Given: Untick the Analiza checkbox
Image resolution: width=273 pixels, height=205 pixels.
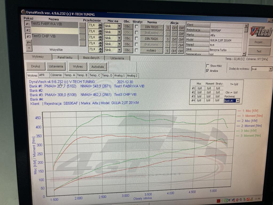Looking at the screenshot, I should point(207,70).
